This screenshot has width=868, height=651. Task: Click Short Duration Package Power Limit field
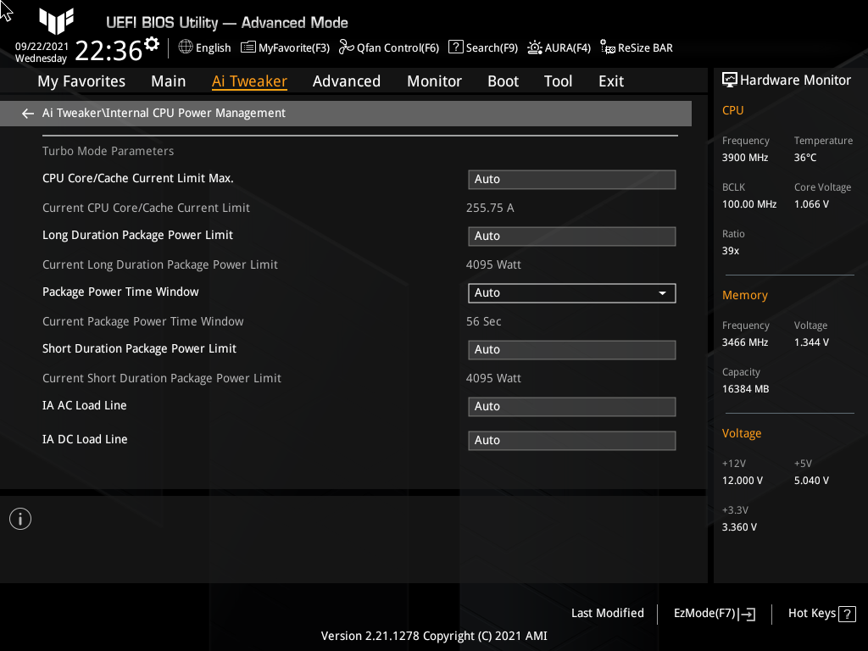572,350
